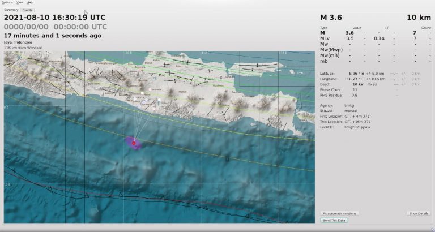Click the depth 'fixed' label
Viewport: 435px width, 232px height.
coord(372,84)
